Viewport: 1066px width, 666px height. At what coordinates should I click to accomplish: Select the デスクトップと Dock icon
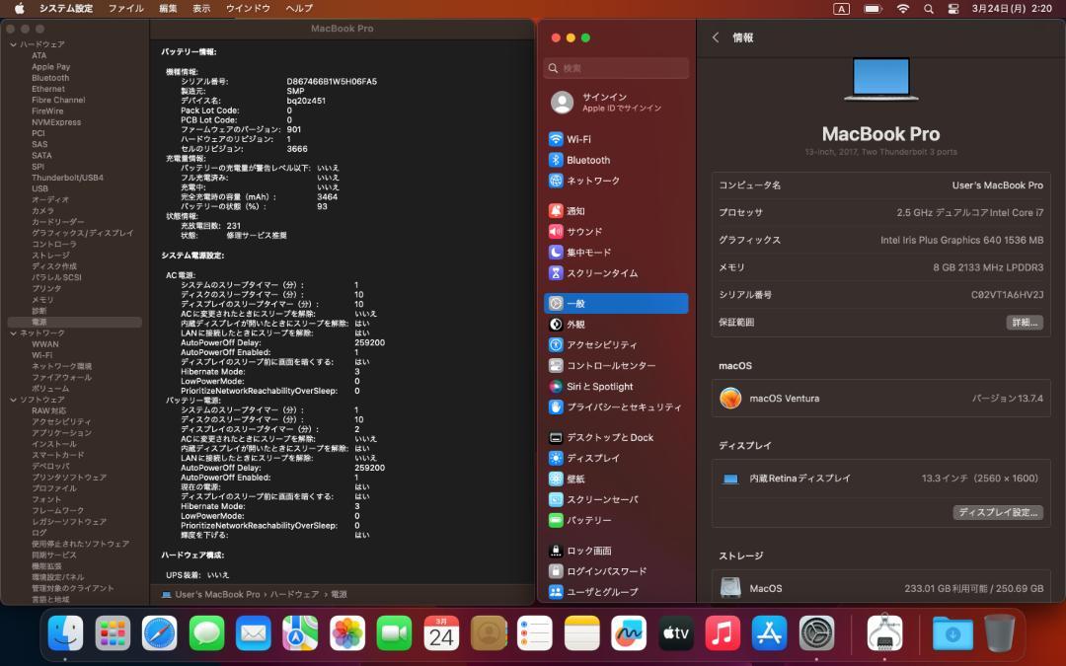pyautogui.click(x=556, y=438)
